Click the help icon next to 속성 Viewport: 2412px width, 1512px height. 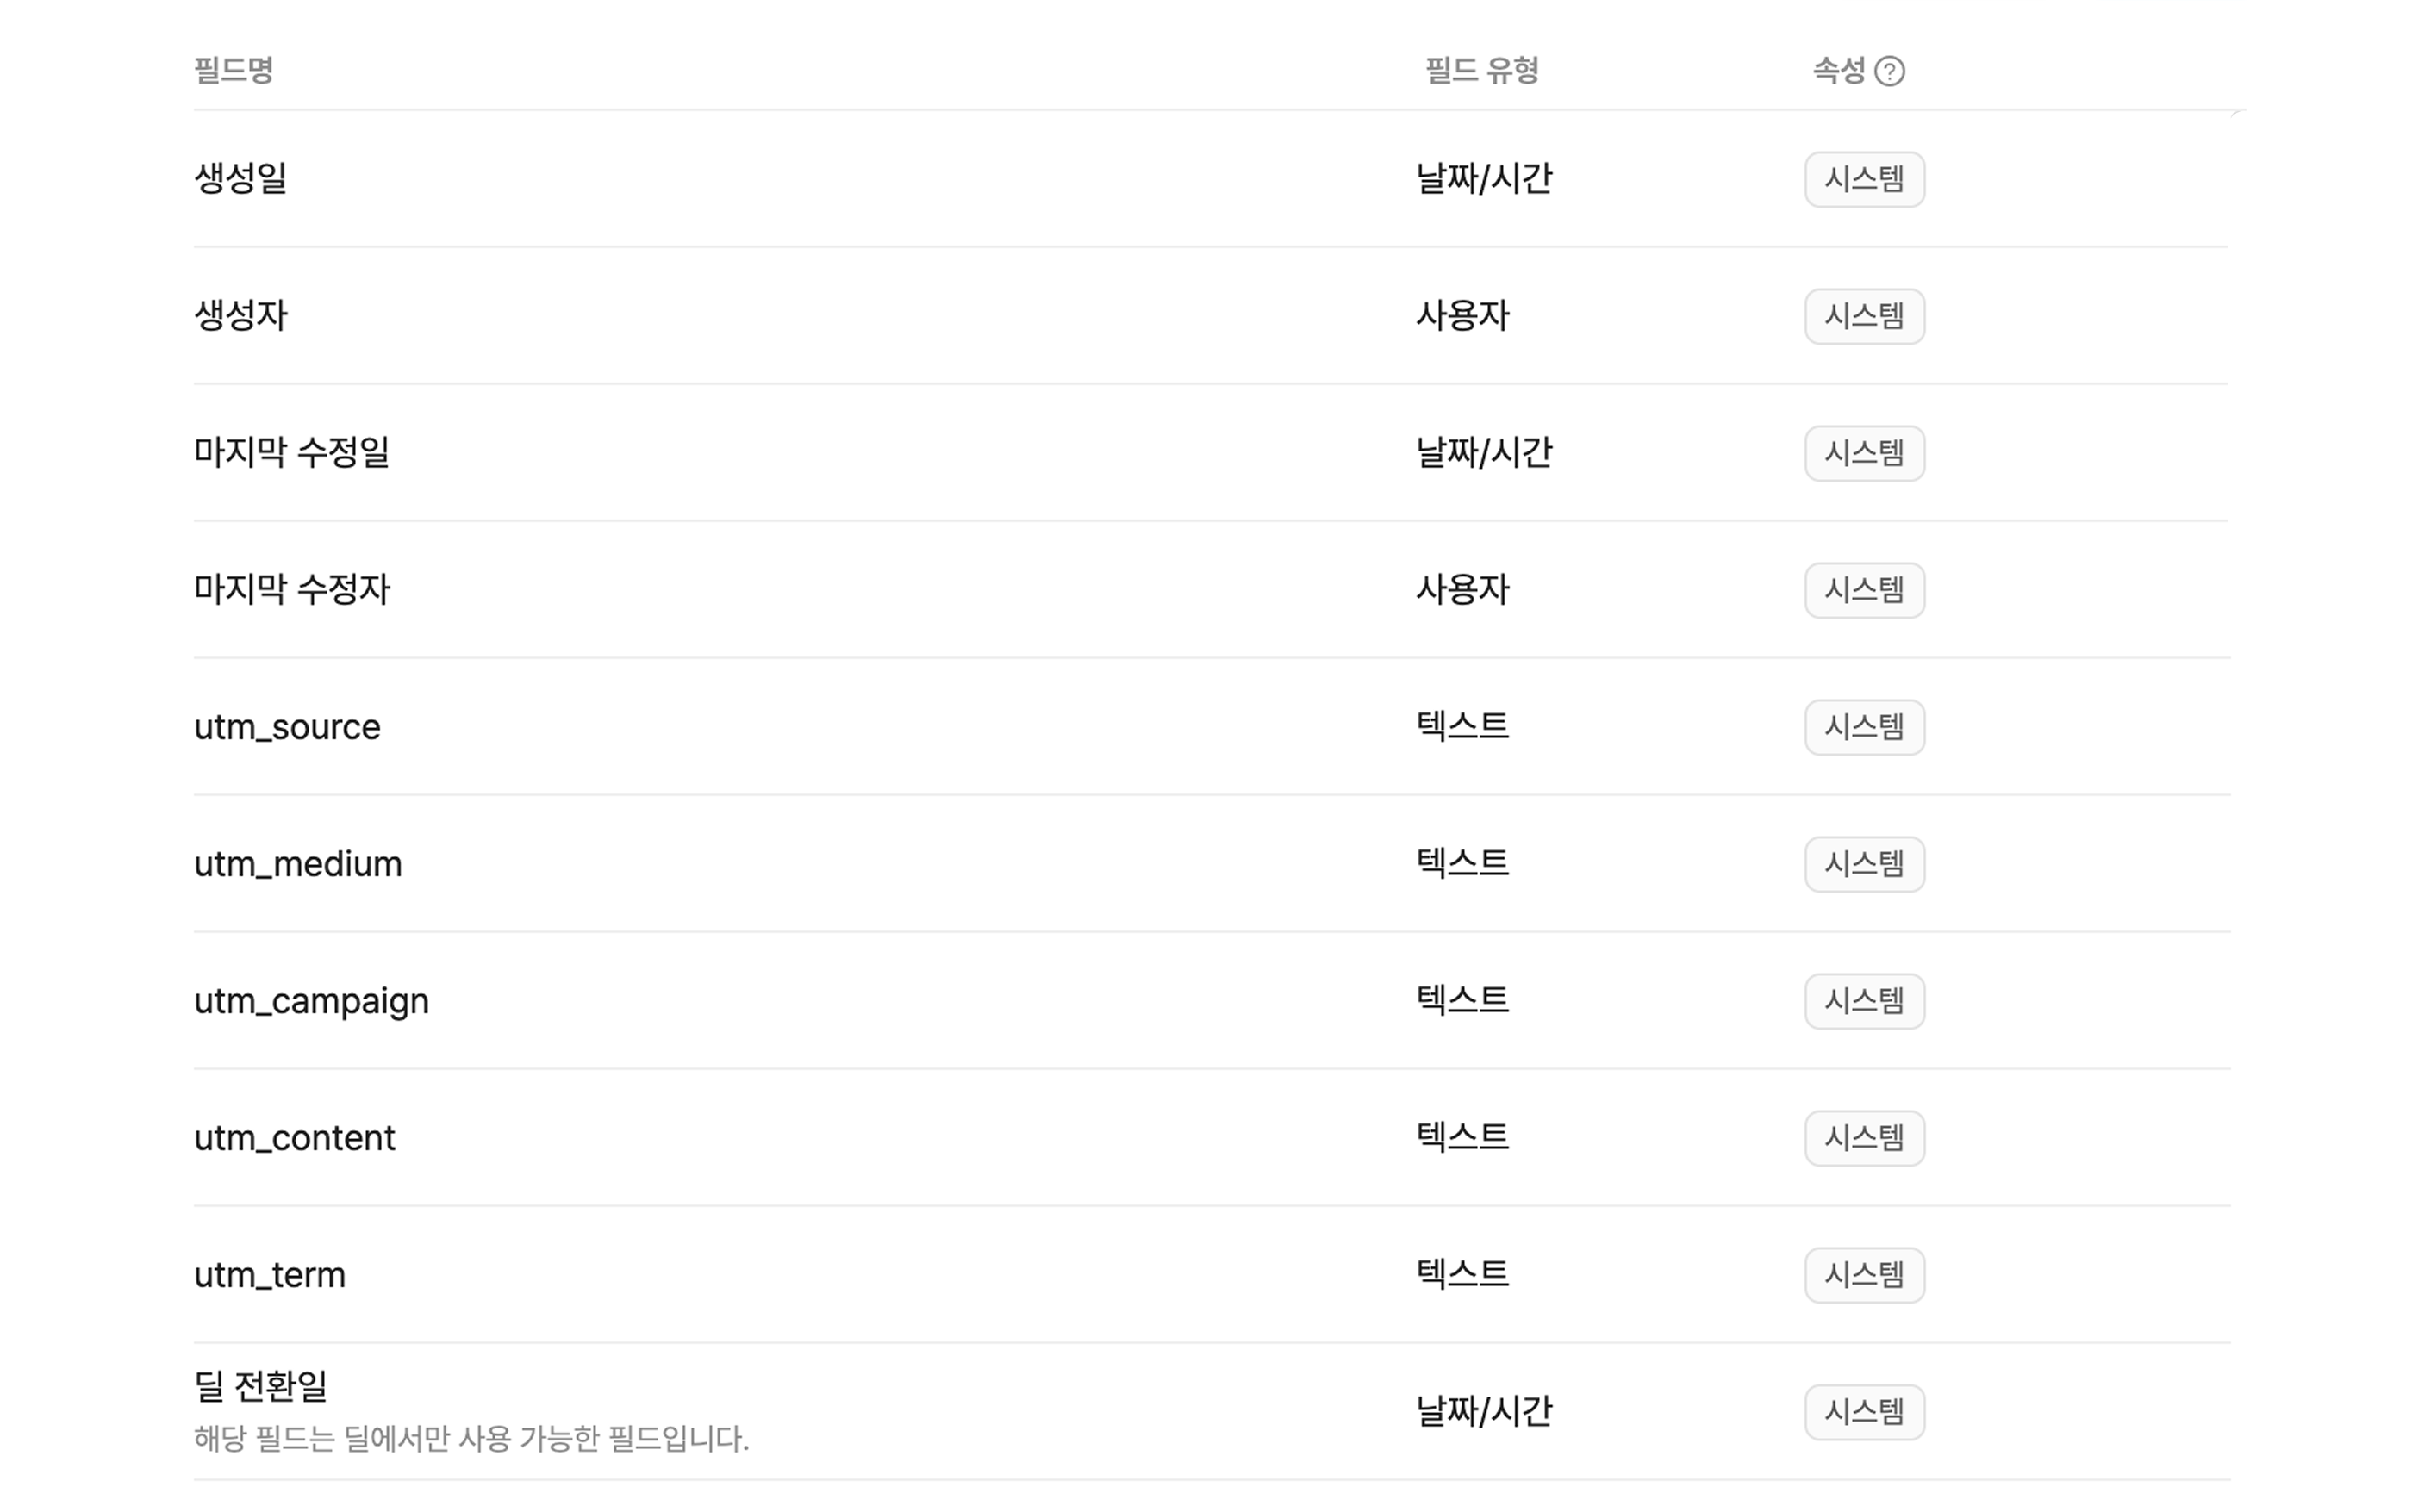1889,71
